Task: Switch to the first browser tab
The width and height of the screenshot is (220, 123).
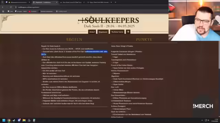Action: point(19,2)
